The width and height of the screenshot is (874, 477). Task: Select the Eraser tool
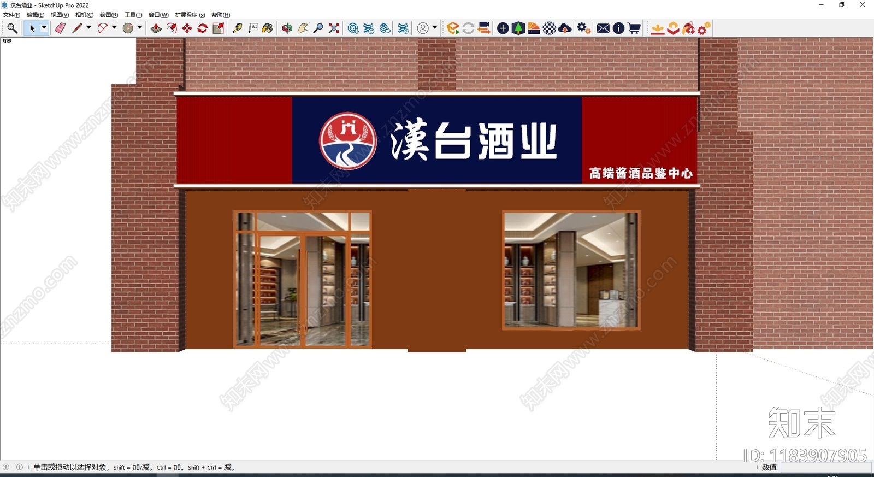pos(60,28)
